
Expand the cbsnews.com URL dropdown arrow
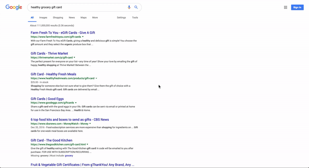pos(90,124)
